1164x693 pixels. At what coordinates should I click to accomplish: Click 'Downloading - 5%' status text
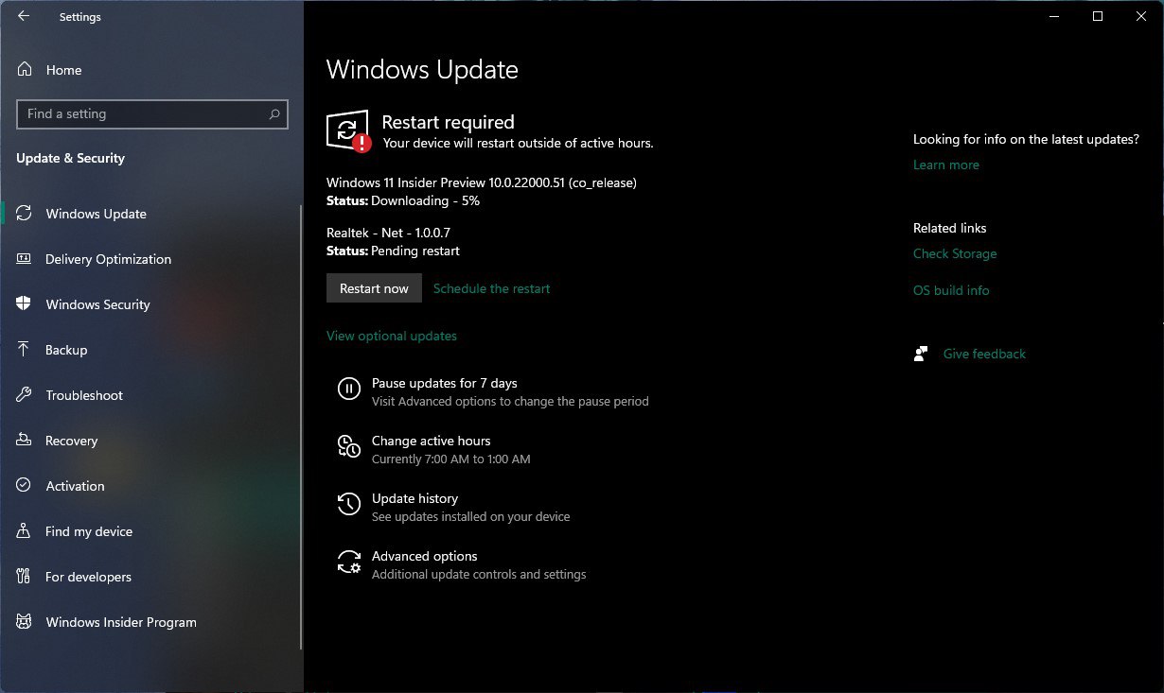pos(425,200)
